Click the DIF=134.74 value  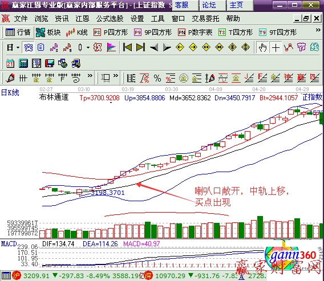[58, 244]
